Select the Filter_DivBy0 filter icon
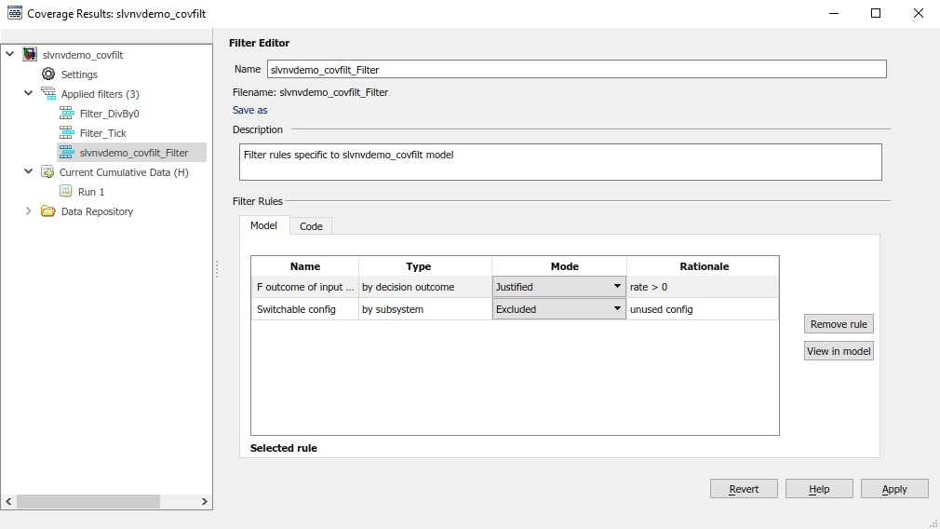 (x=66, y=114)
